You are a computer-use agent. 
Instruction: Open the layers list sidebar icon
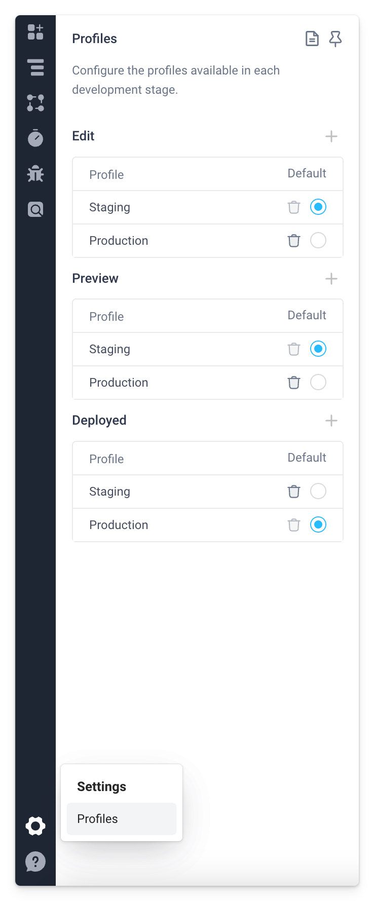click(35, 67)
